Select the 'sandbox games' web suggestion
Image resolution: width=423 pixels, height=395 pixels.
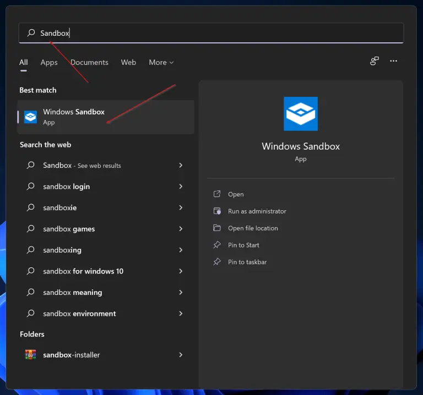(106, 229)
